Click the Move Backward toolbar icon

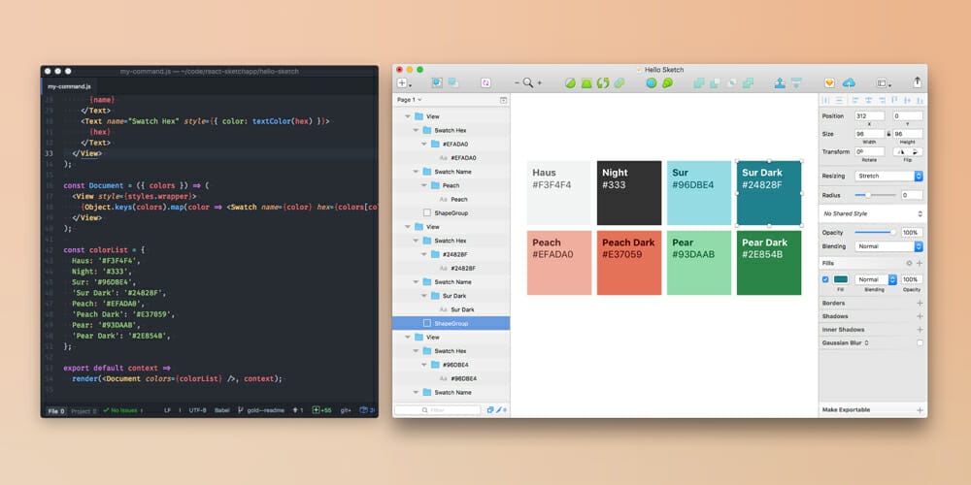point(796,82)
